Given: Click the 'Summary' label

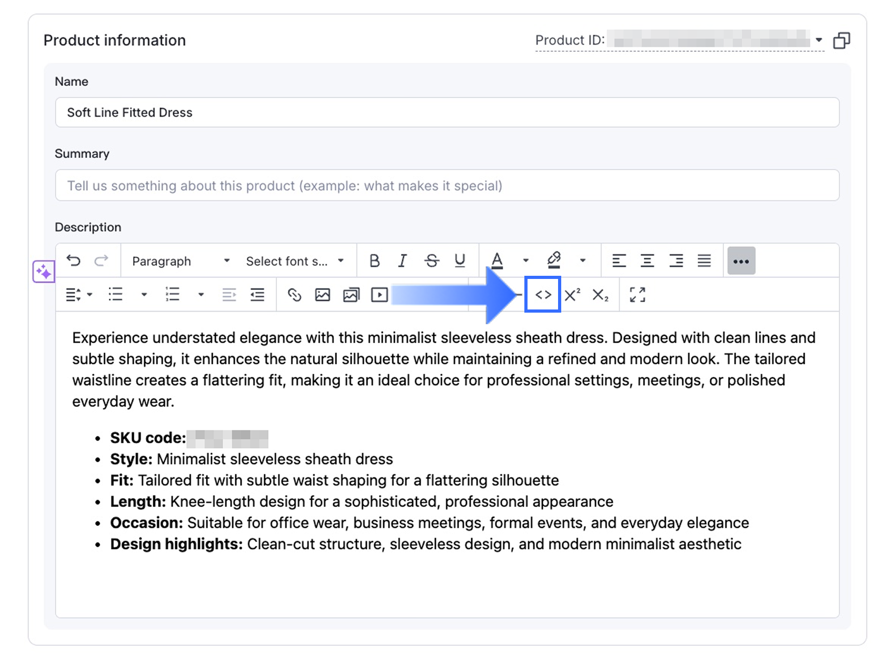Looking at the screenshot, I should [82, 154].
